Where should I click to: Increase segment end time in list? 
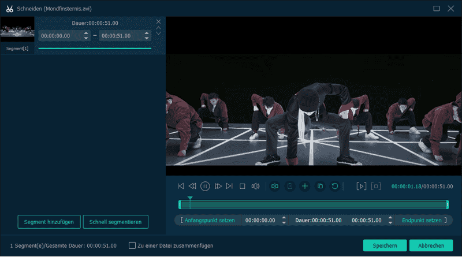pyautogui.click(x=147, y=33)
